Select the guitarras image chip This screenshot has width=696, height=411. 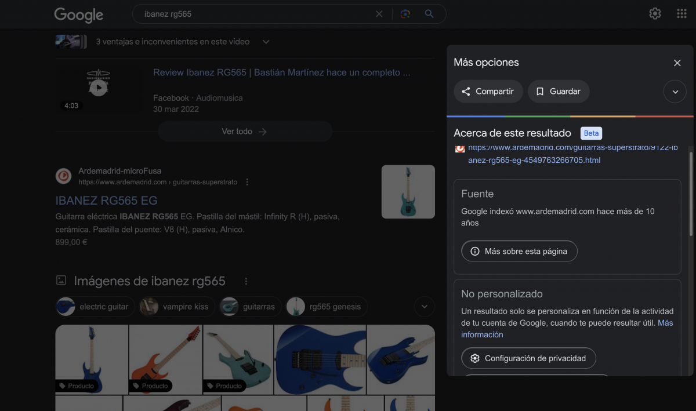pyautogui.click(x=251, y=307)
